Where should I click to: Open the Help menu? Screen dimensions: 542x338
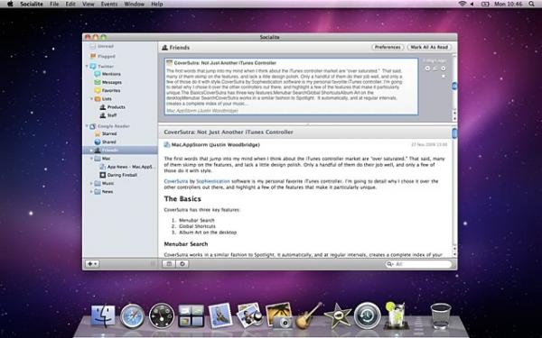click(x=157, y=5)
